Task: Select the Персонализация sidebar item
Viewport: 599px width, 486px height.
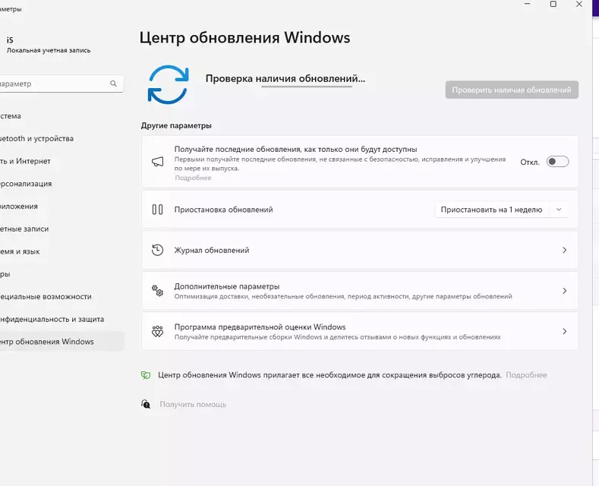Action: click(61, 184)
